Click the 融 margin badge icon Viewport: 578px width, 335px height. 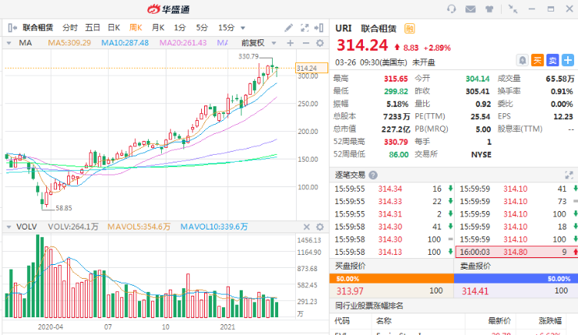(x=409, y=28)
